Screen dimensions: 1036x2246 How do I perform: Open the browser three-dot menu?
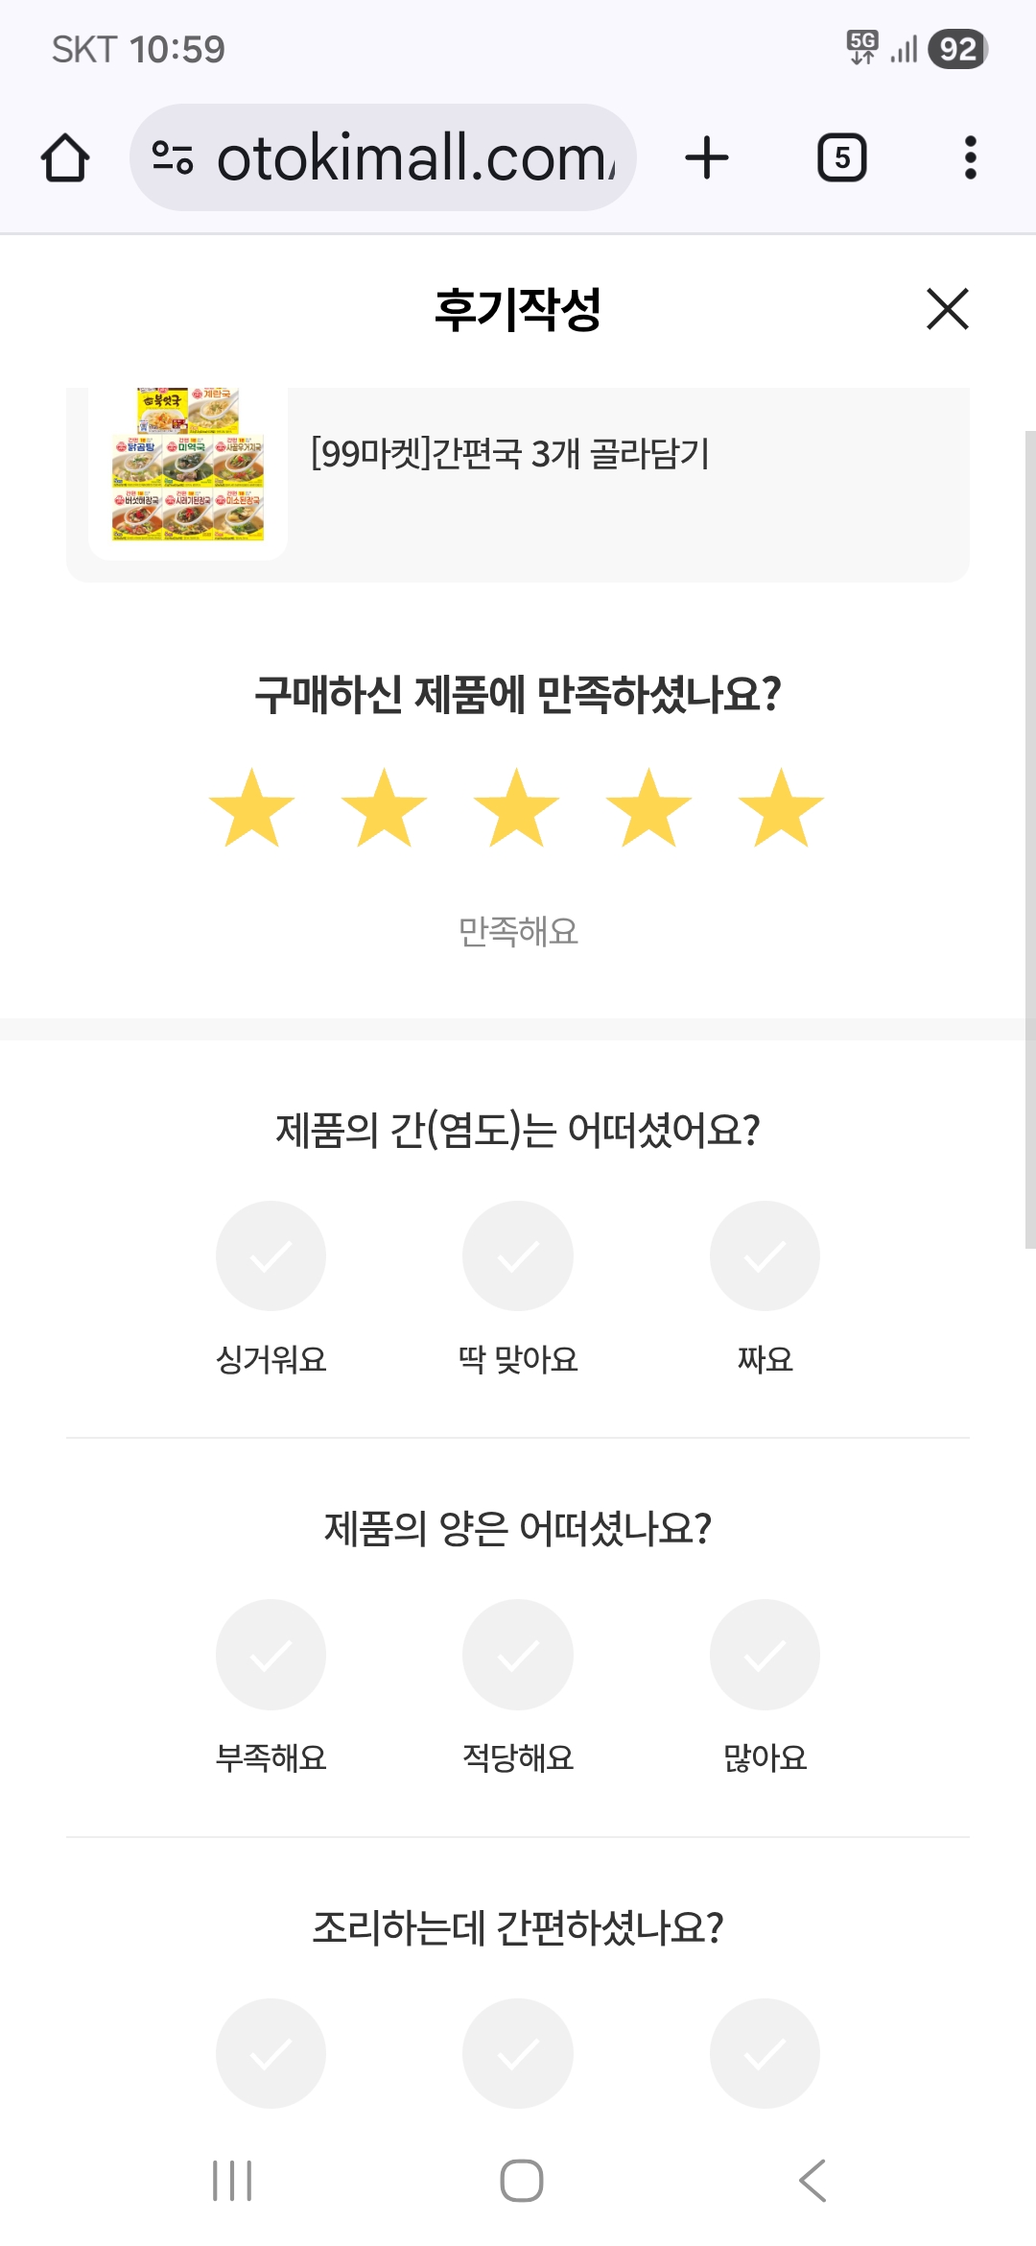[970, 158]
